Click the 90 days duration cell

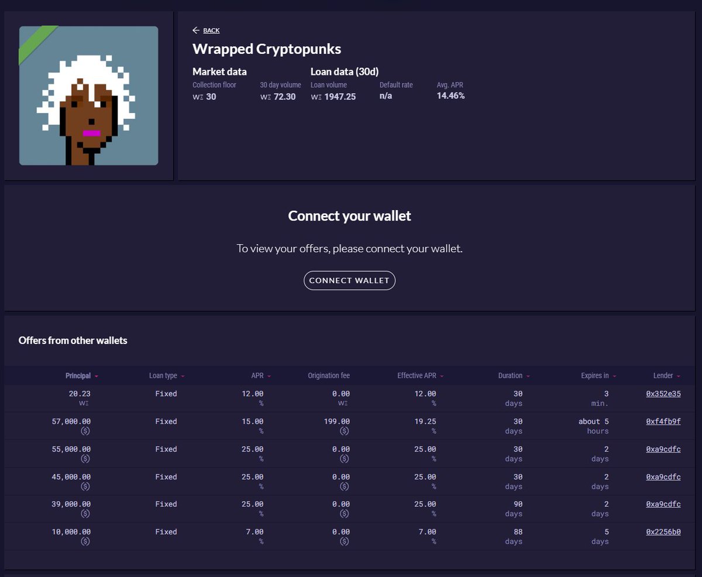[514, 509]
